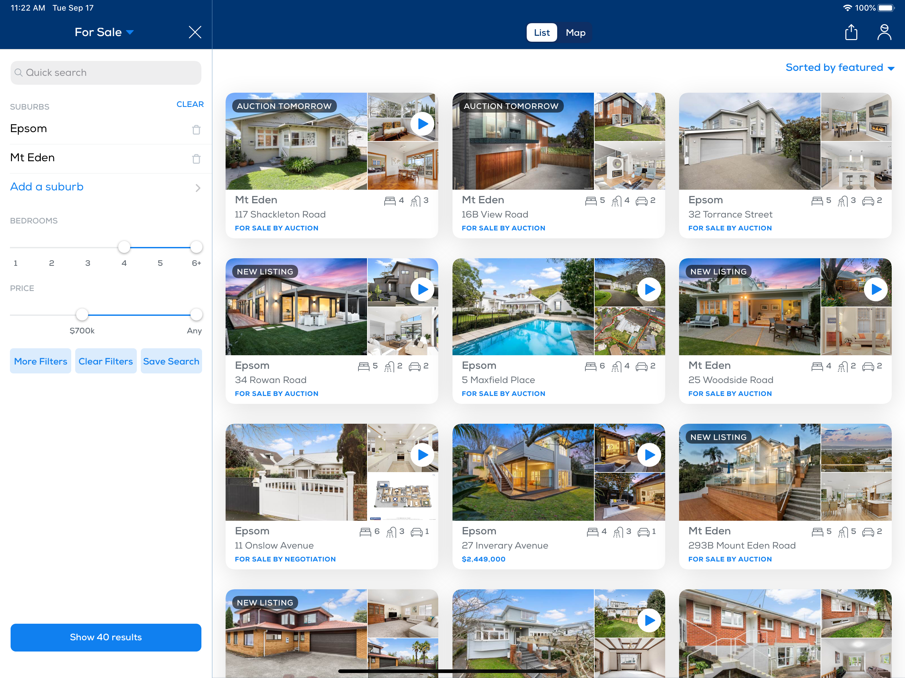Delete Epsom suburb with trash icon
This screenshot has height=678, width=905.
[196, 130]
